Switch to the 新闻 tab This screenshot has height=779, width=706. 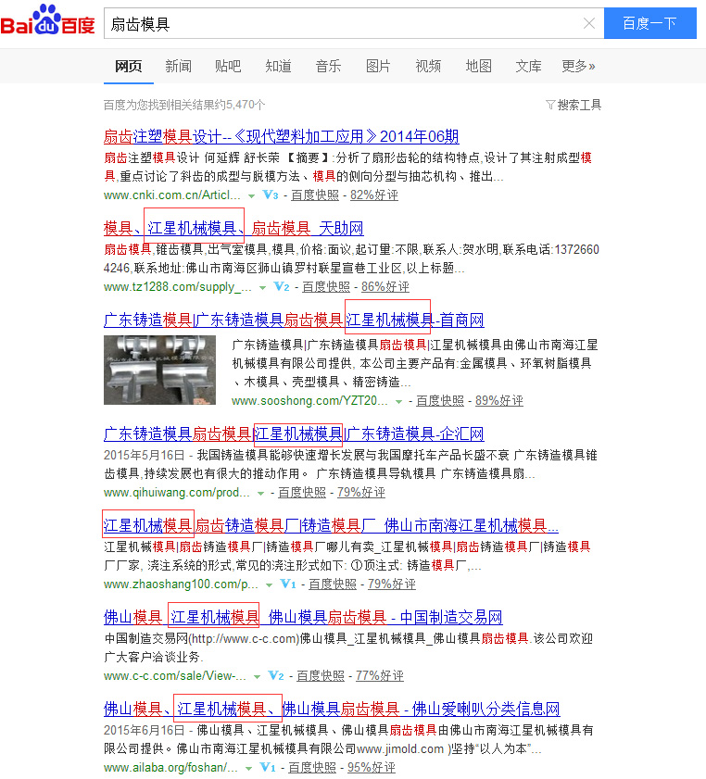pos(179,66)
